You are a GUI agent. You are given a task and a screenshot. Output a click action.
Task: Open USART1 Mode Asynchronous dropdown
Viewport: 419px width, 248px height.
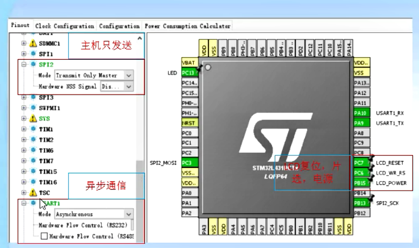94,214
